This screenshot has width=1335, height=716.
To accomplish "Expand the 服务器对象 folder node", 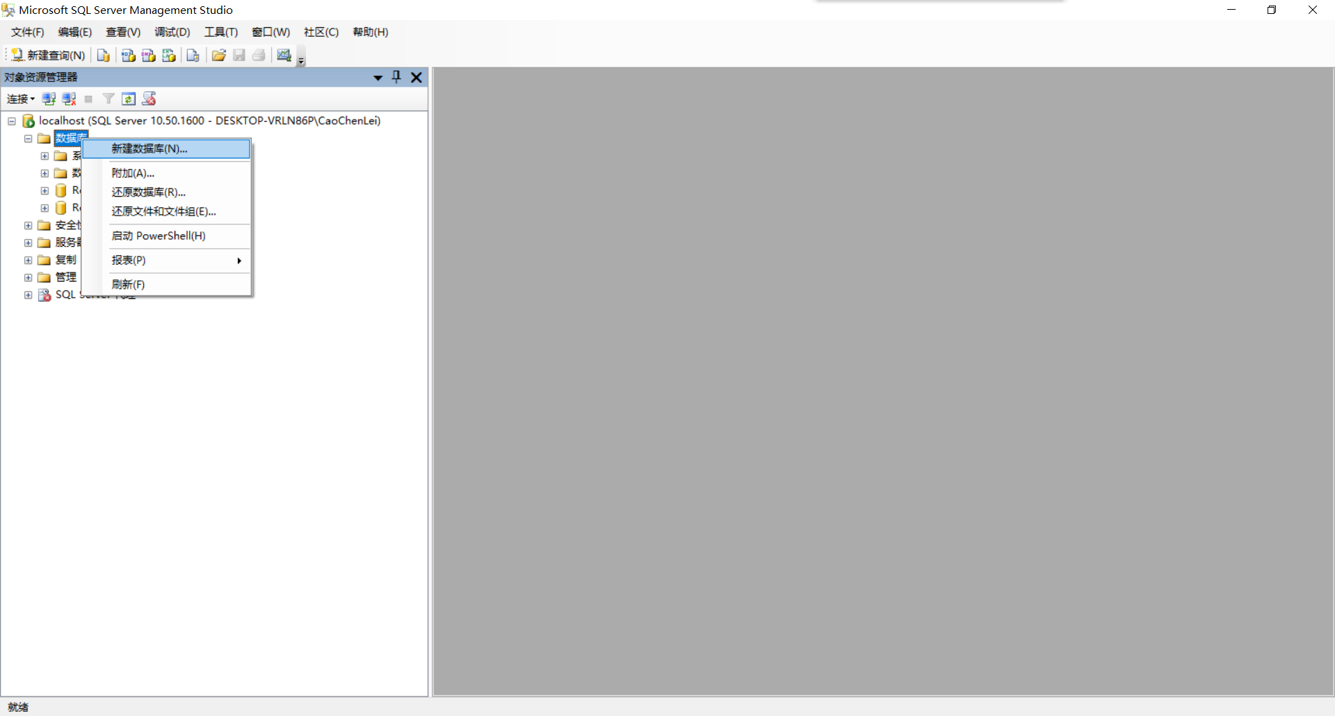I will coord(29,243).
